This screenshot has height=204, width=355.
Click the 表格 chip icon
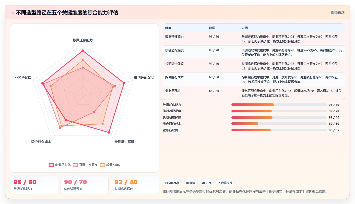click(187, 183)
